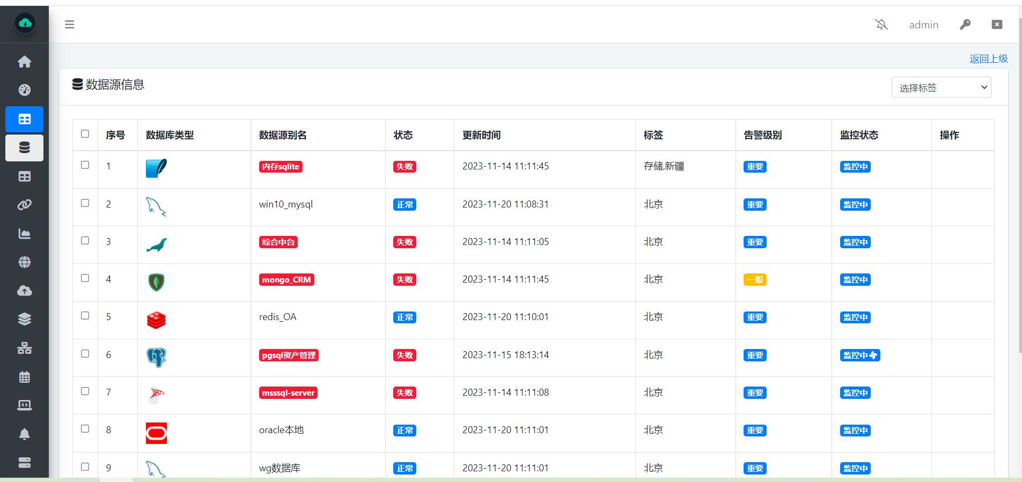
Task: Click the 存储,新疆 tag cell
Action: tap(664, 166)
